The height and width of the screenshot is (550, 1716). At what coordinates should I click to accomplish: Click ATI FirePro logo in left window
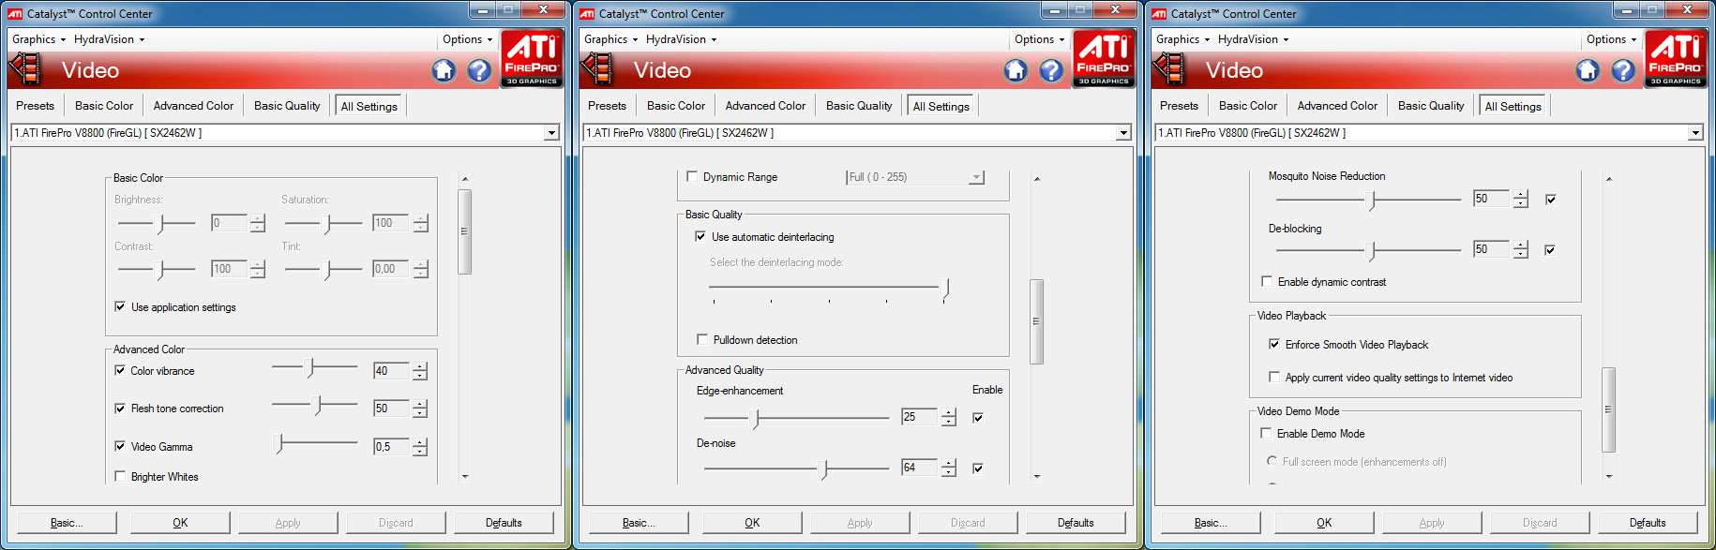coord(532,59)
